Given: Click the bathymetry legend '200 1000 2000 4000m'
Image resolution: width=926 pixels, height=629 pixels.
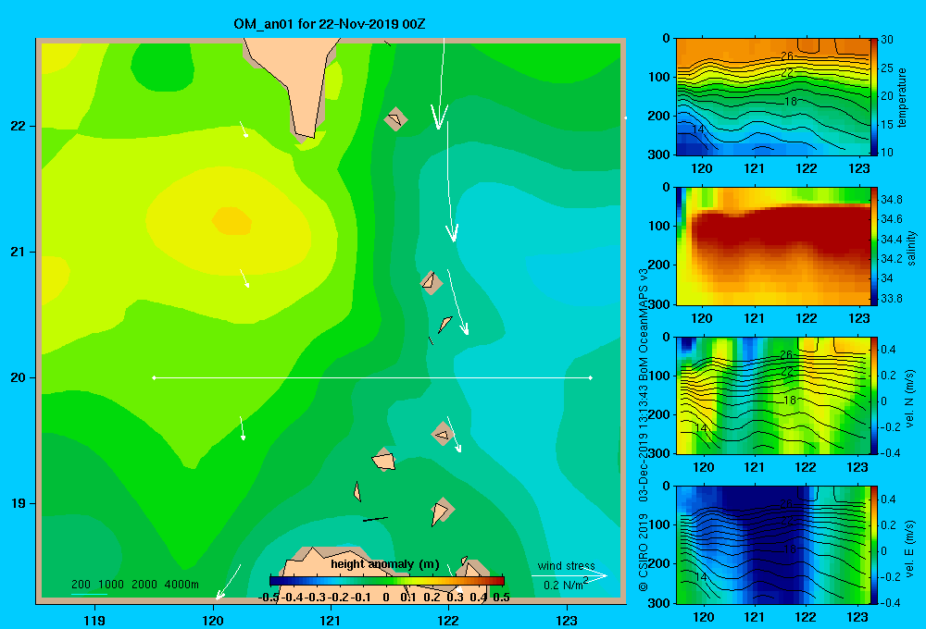Looking at the screenshot, I should pos(134,585).
